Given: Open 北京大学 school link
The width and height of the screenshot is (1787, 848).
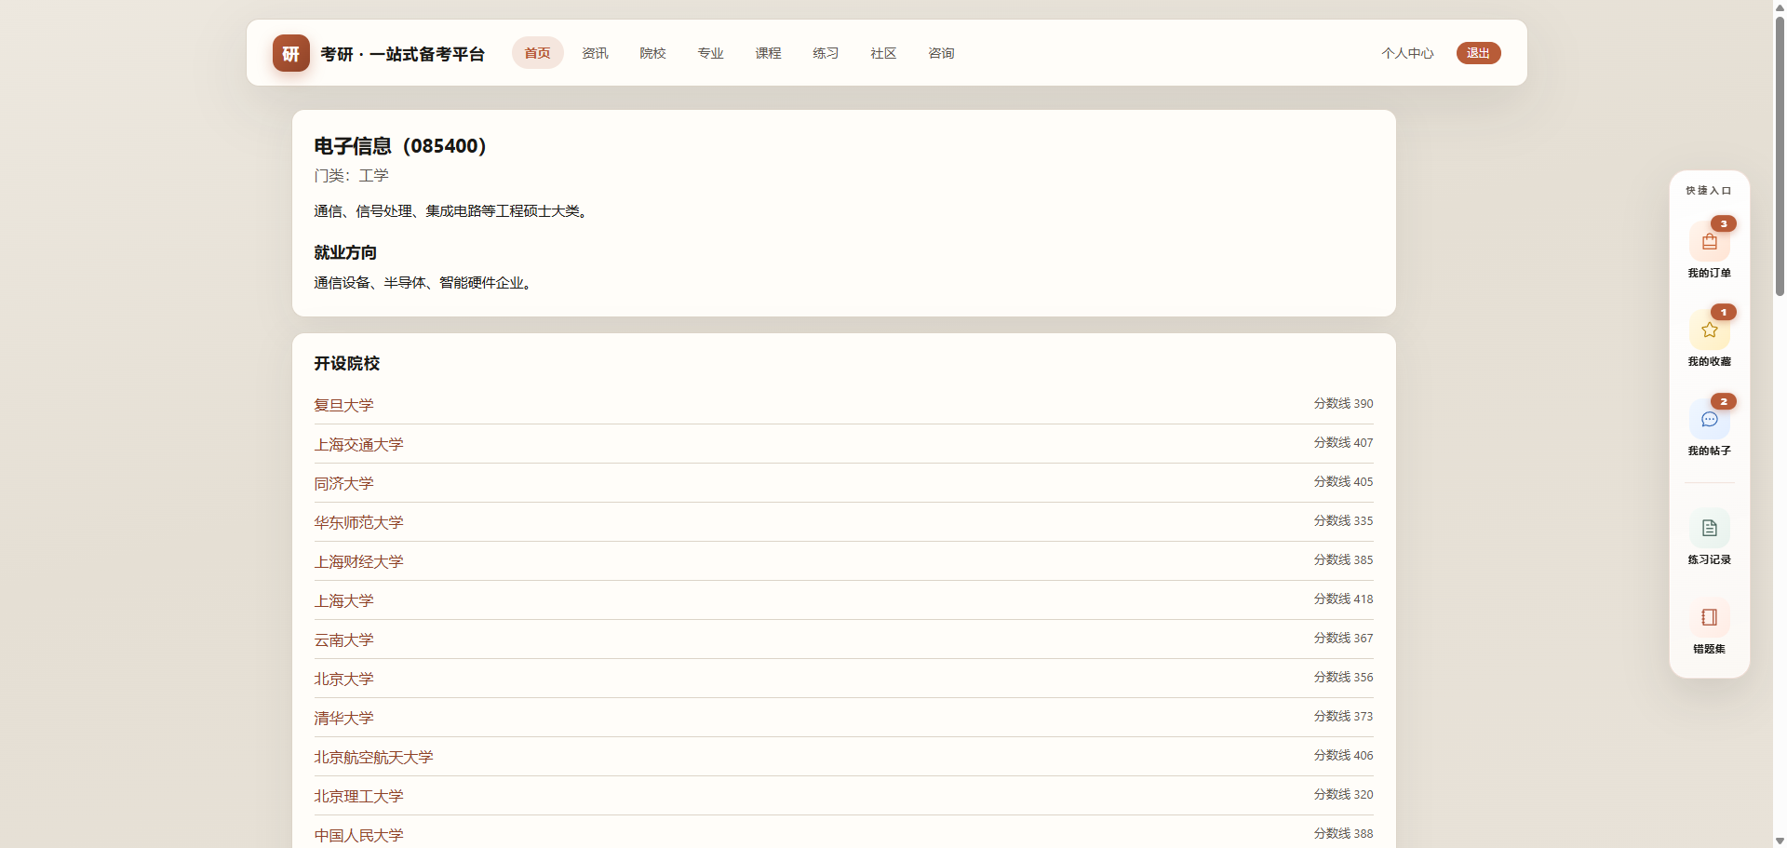Looking at the screenshot, I should click(x=343, y=679).
